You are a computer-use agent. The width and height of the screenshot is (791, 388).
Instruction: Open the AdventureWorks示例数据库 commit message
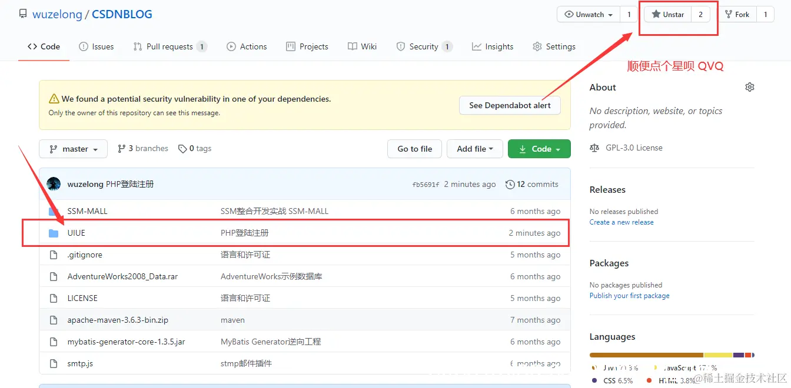coord(271,276)
